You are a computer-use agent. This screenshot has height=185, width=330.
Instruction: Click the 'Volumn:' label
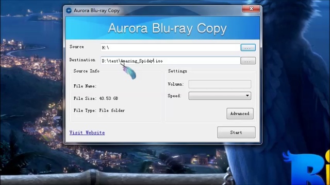(x=176, y=84)
